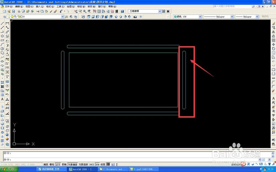Select the Polygon draw tool

point(2,36)
